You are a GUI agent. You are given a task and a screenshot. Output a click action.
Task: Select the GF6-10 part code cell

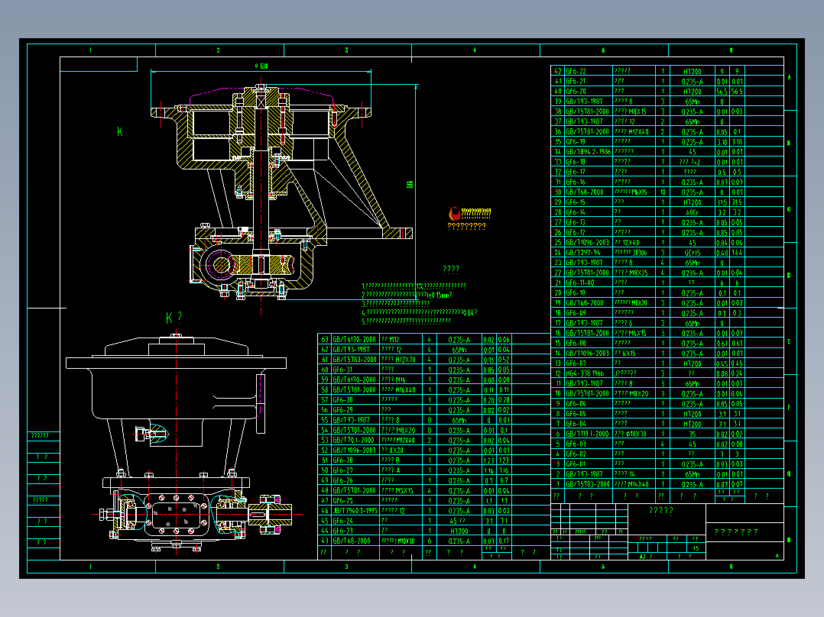tap(589, 293)
